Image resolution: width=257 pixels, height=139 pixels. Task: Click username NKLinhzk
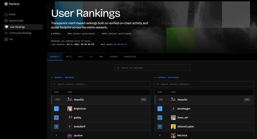pyautogui.click(x=182, y=135)
